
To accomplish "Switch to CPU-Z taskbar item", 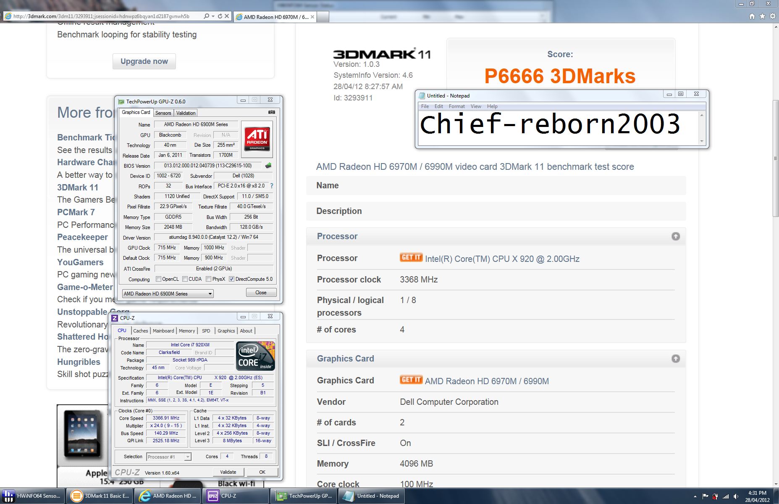I will pos(236,496).
